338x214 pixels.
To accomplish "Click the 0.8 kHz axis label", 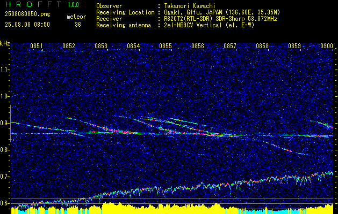I will coord(4,150).
